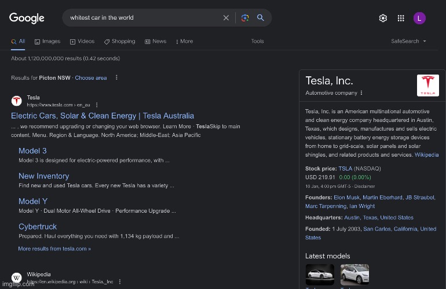Click the Martin Eberhard founder link

(x=382, y=197)
